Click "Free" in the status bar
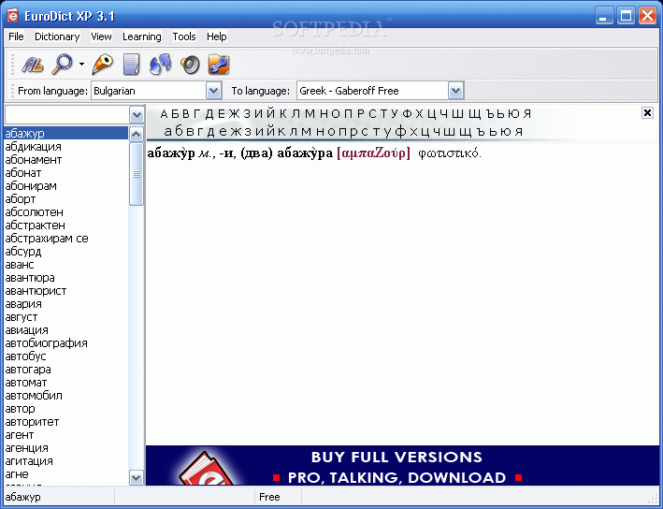Viewport: 663px width, 509px height. [x=269, y=497]
